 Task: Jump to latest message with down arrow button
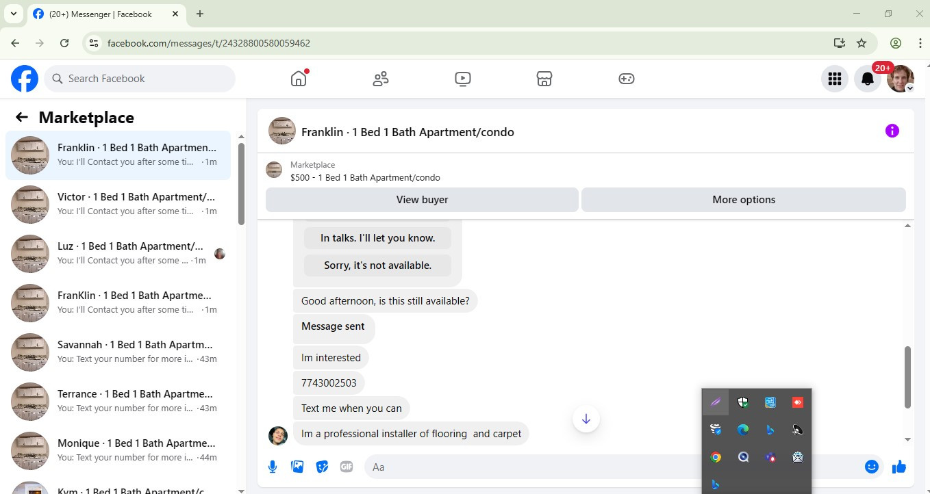click(x=586, y=419)
